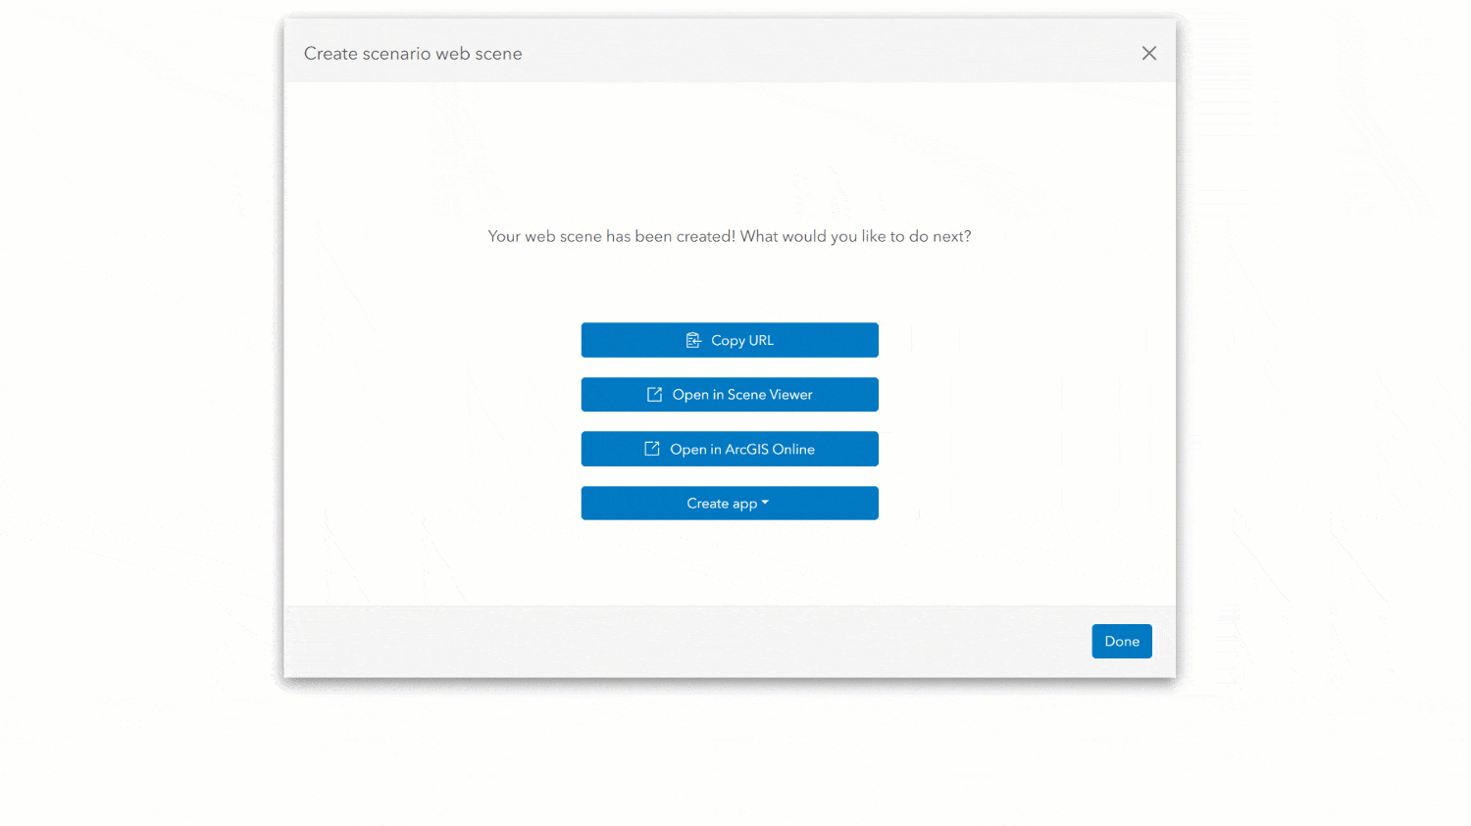
Task: Click the close icon in the dialog header
Action: (x=1148, y=53)
